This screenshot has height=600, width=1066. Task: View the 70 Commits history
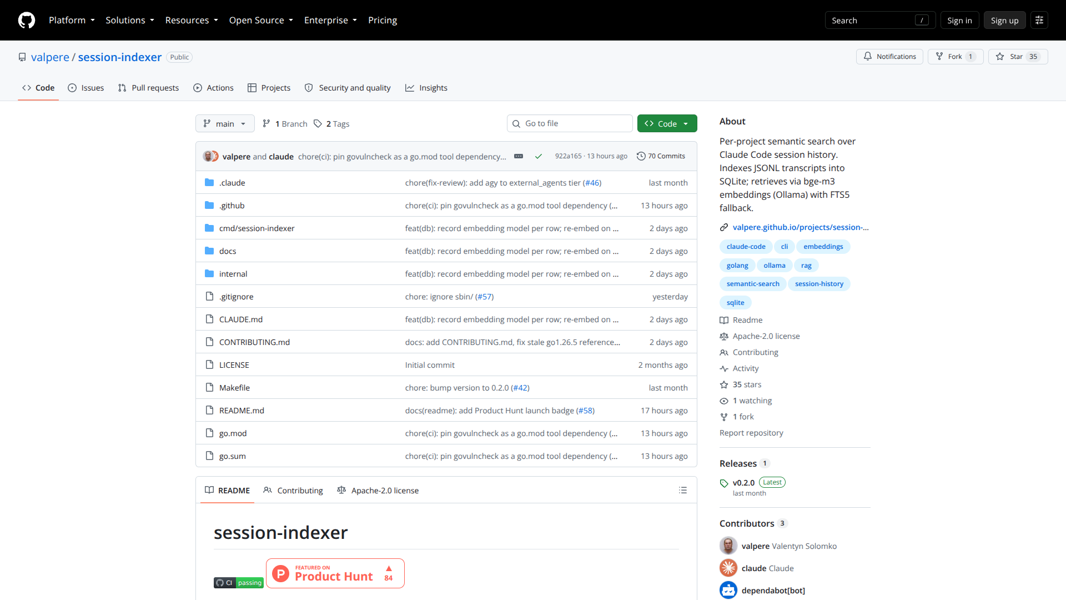[x=661, y=156]
